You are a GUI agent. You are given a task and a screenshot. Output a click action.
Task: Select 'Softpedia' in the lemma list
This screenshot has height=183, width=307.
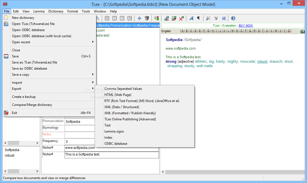[12, 150]
